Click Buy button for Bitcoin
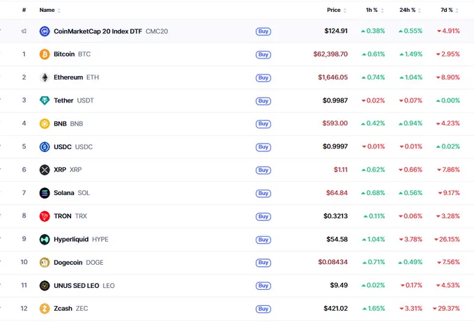Viewport: 474px width, 322px height. [x=263, y=54]
